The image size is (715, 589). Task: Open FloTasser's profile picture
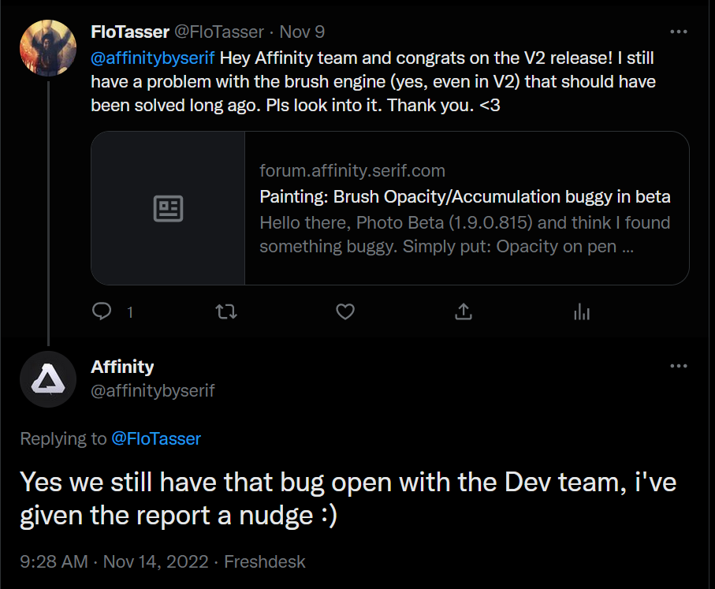tap(48, 47)
